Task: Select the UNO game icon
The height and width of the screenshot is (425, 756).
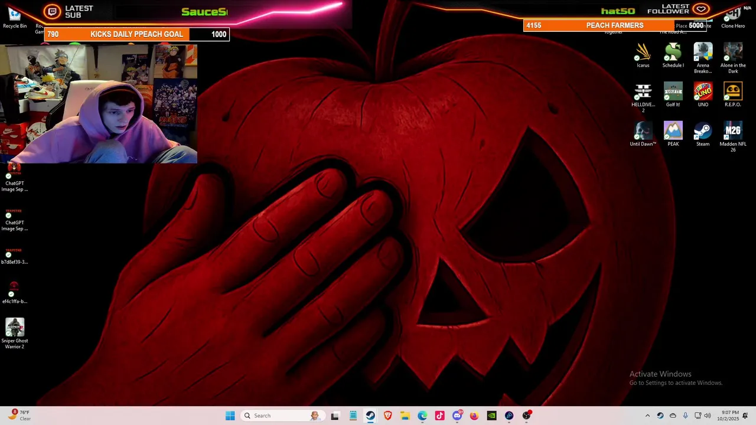Action: point(703,94)
